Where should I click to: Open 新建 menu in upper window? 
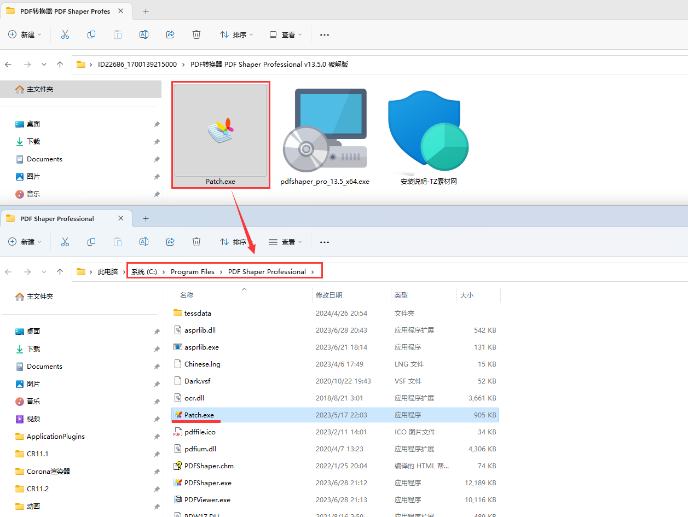[25, 34]
